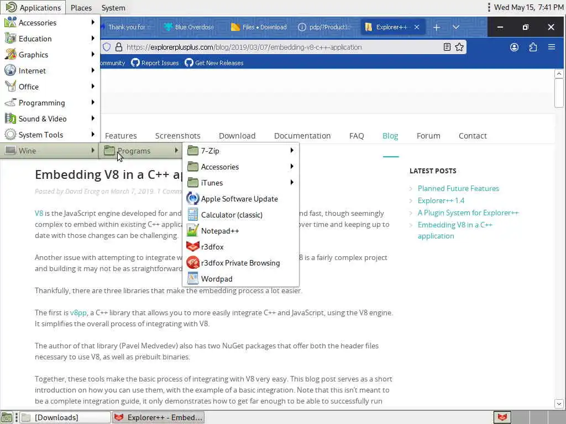Launch r3dfox Private Browsing

coord(241,263)
